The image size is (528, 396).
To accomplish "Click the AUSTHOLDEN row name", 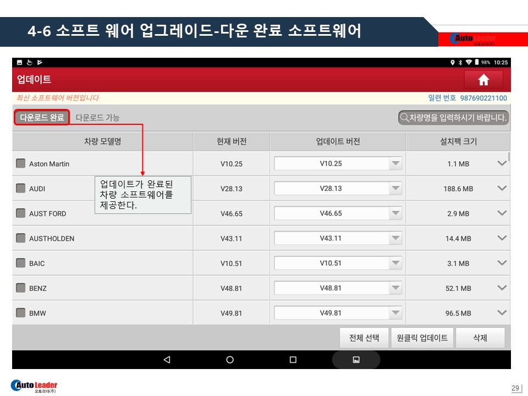I will tap(52, 238).
